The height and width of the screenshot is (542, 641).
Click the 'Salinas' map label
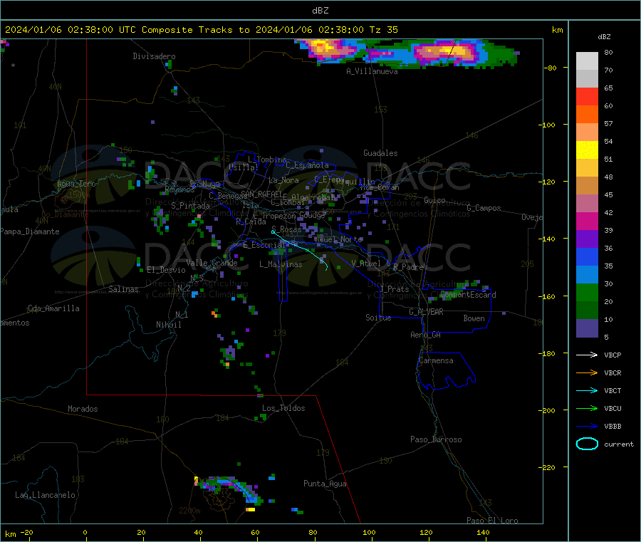(x=123, y=289)
